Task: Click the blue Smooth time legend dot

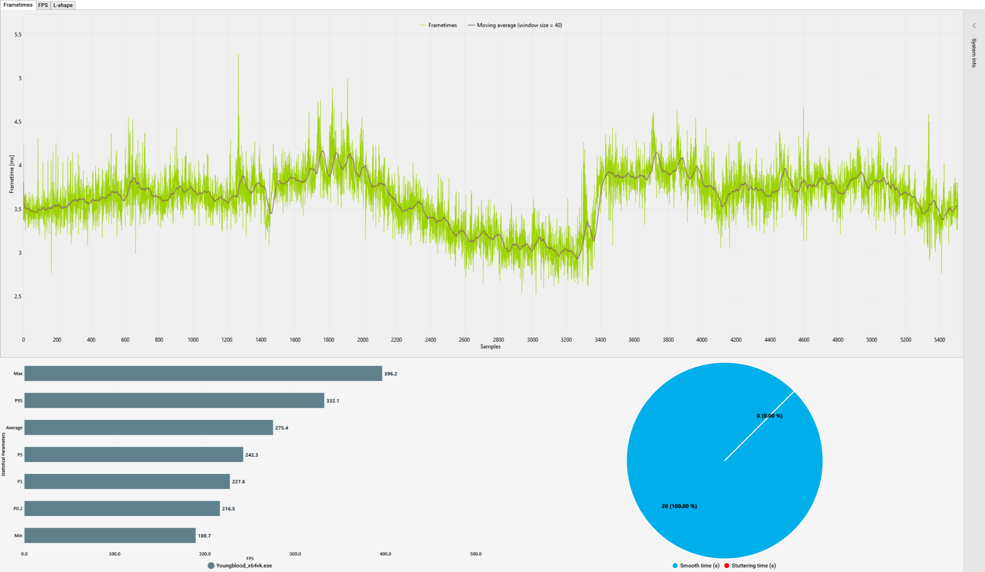Action: 675,565
